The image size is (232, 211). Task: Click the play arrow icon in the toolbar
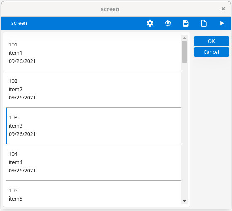click(x=222, y=23)
